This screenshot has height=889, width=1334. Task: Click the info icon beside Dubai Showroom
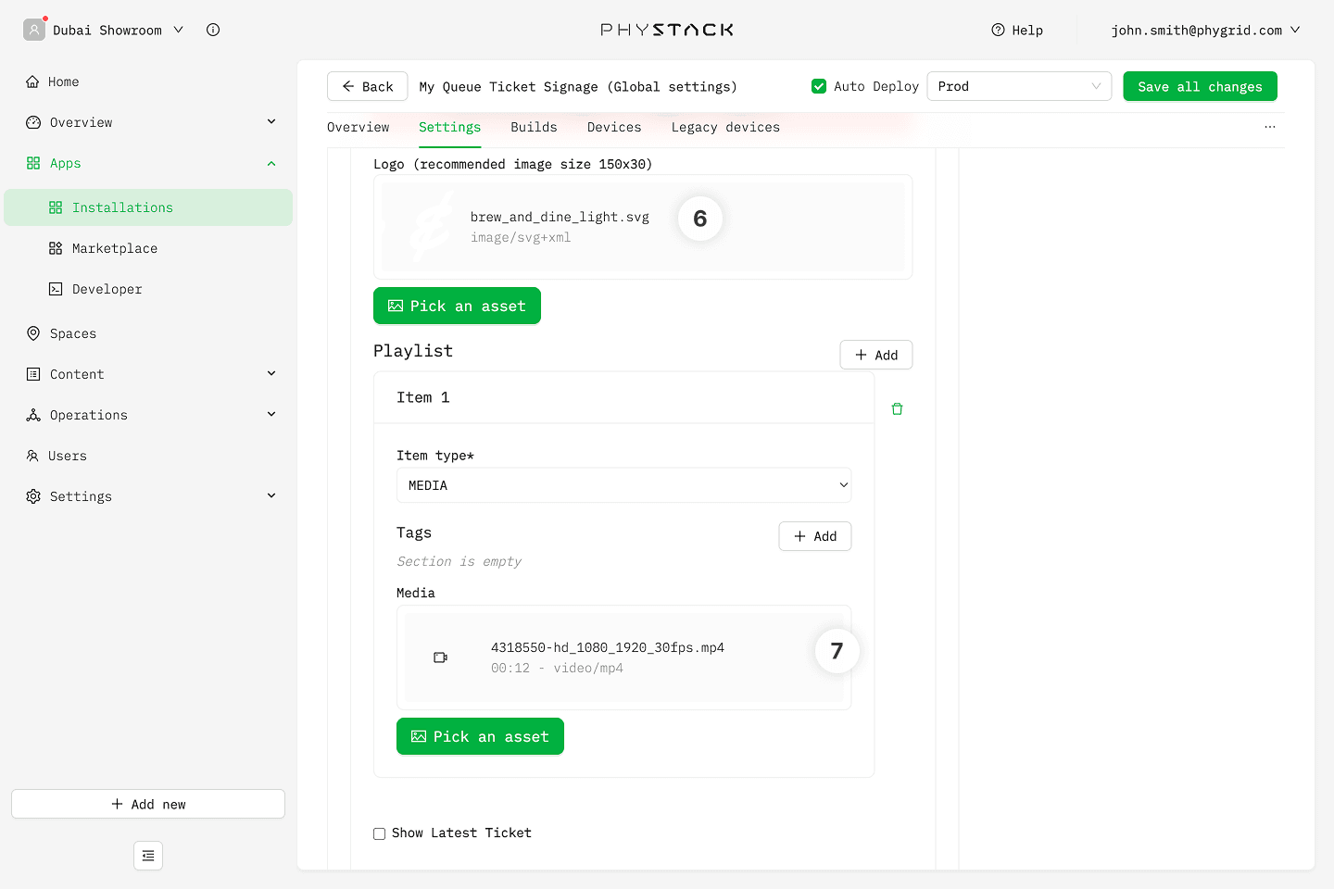click(x=213, y=30)
